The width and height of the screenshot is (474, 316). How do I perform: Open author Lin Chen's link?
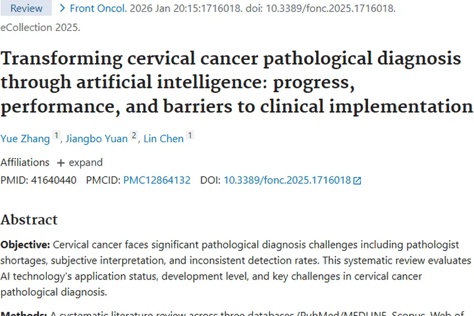(x=164, y=138)
